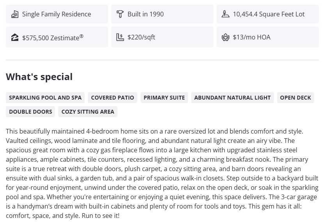
Task: Click the $220/sqft label
Action: point(141,37)
